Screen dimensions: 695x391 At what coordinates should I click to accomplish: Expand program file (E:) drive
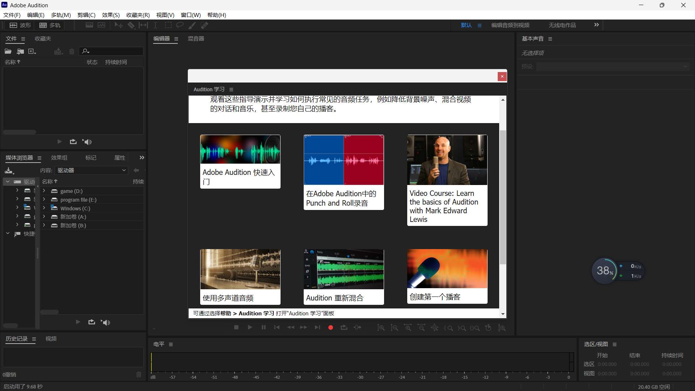click(x=44, y=199)
